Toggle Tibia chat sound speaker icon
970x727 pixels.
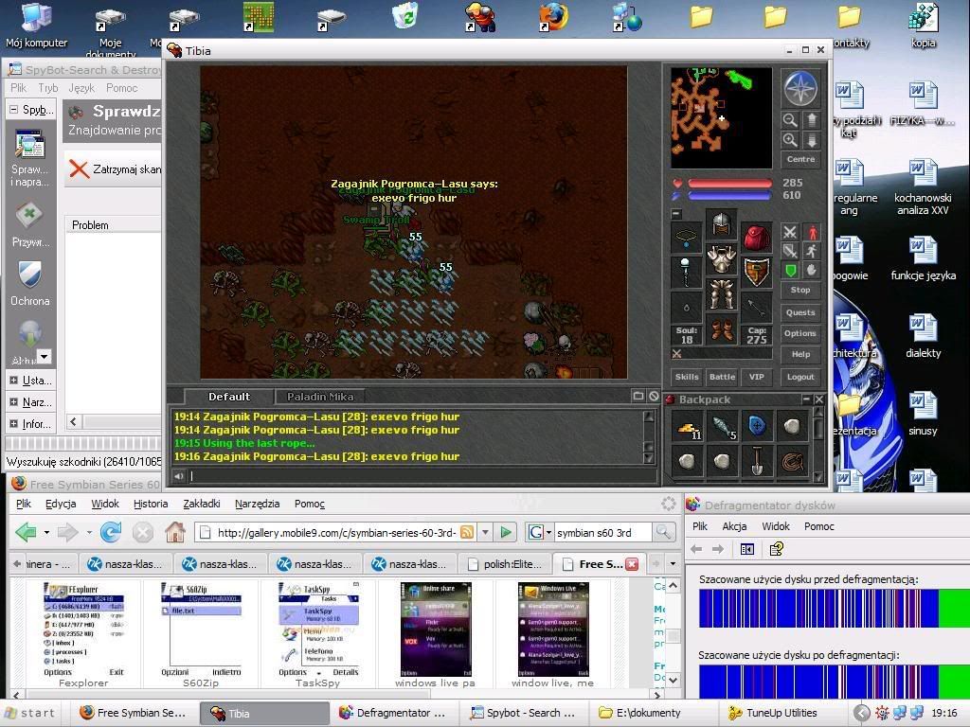pos(179,476)
